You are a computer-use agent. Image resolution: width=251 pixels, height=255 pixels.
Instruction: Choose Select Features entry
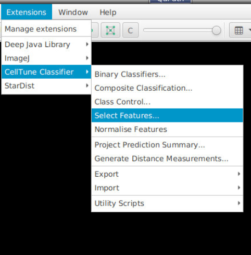(167, 115)
